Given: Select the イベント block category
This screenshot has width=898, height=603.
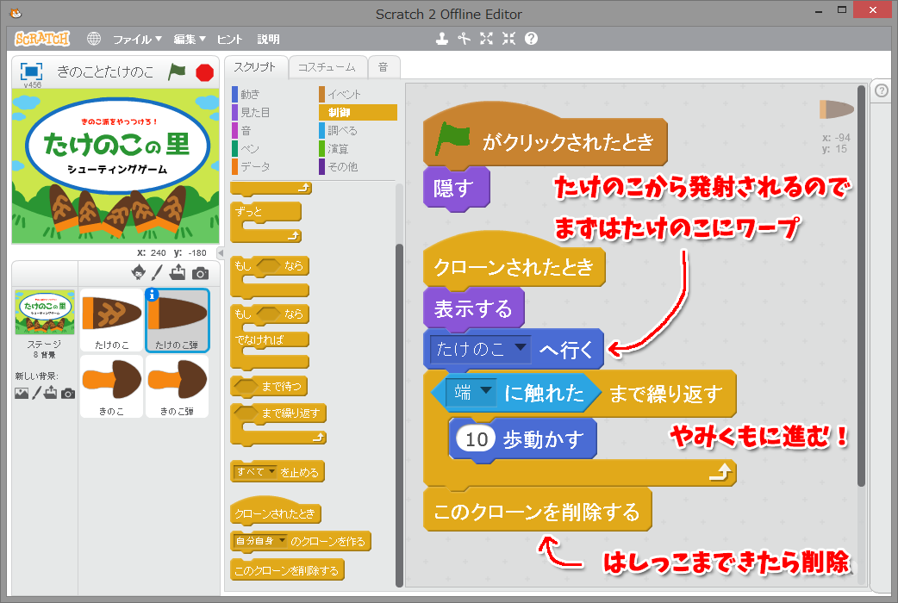Looking at the screenshot, I should (340, 94).
